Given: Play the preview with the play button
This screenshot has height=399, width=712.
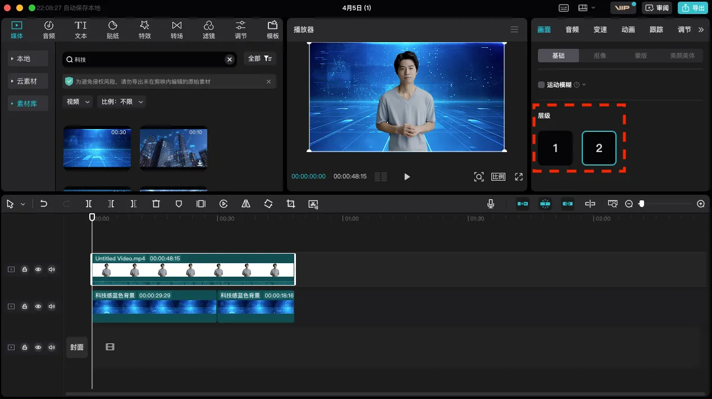Looking at the screenshot, I should tap(407, 177).
